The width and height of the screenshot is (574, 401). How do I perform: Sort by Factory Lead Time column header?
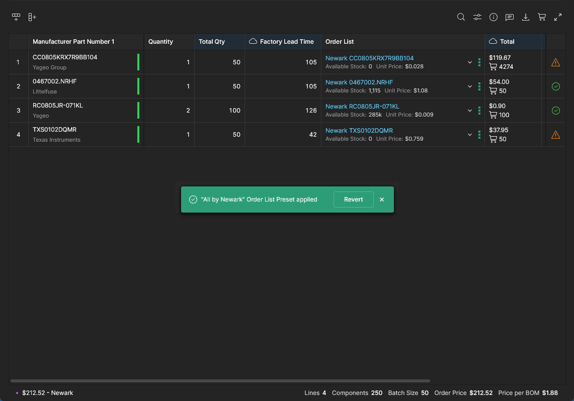point(286,42)
